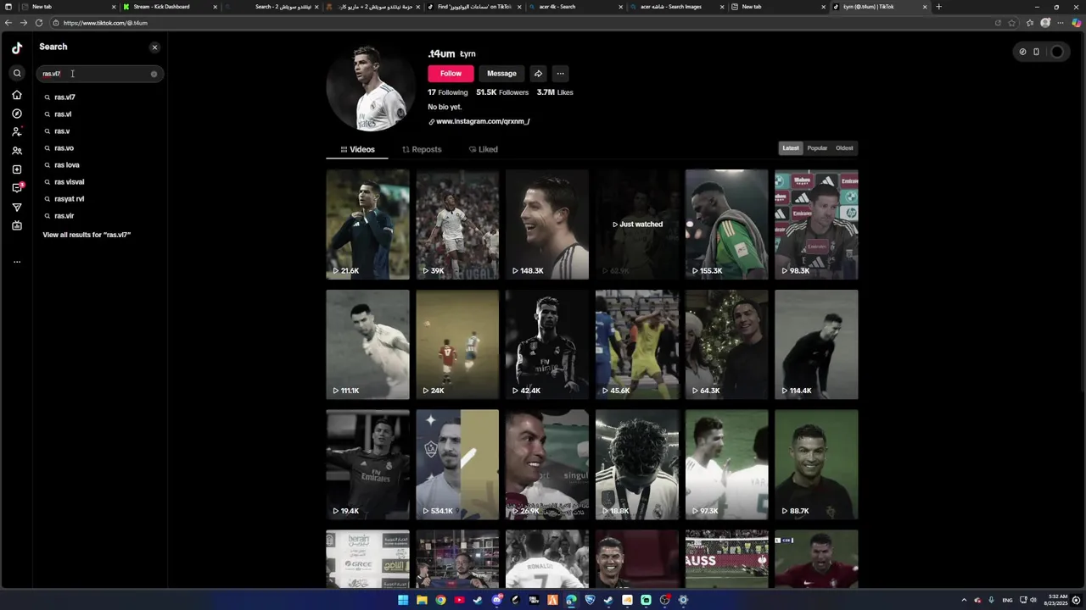Close the Search panel with the X
The width and height of the screenshot is (1086, 610).
point(154,47)
